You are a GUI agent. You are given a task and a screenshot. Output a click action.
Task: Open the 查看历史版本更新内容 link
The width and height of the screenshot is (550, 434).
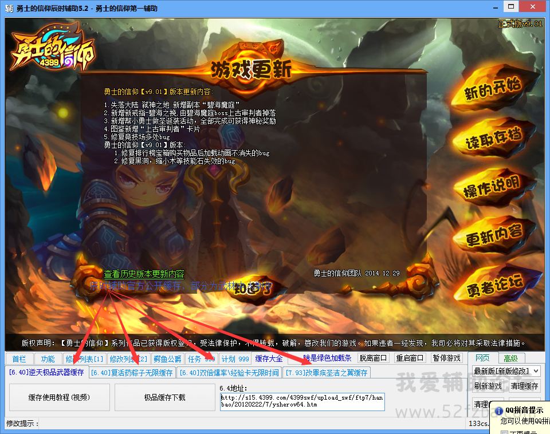[144, 274]
